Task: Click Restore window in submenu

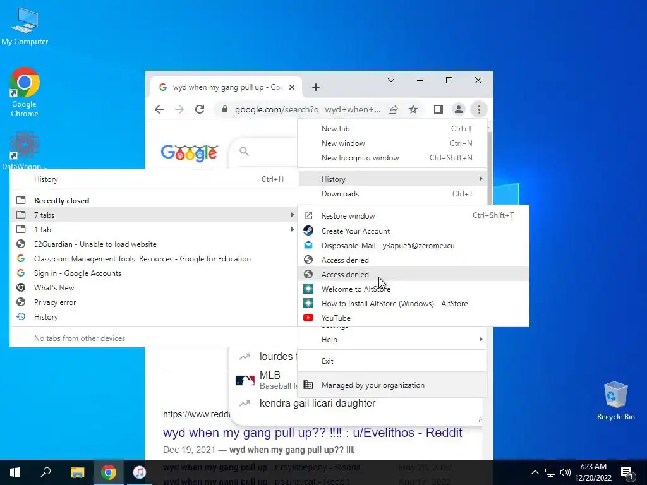Action: (413, 216)
